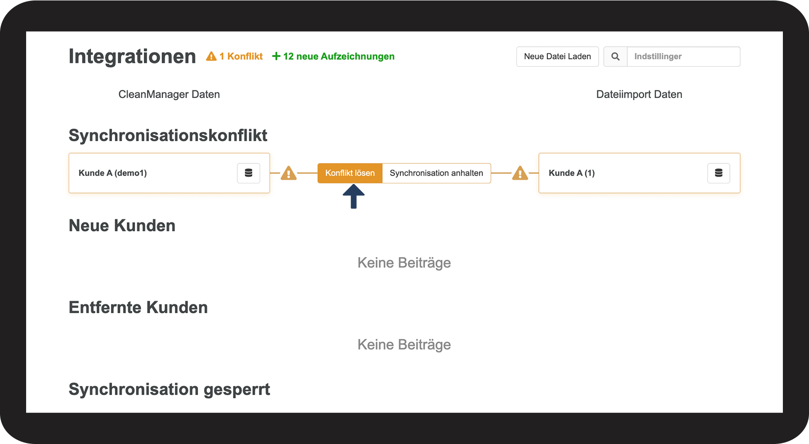The image size is (809, 444).
Task: Click the magnifier search icon
Action: click(x=615, y=57)
